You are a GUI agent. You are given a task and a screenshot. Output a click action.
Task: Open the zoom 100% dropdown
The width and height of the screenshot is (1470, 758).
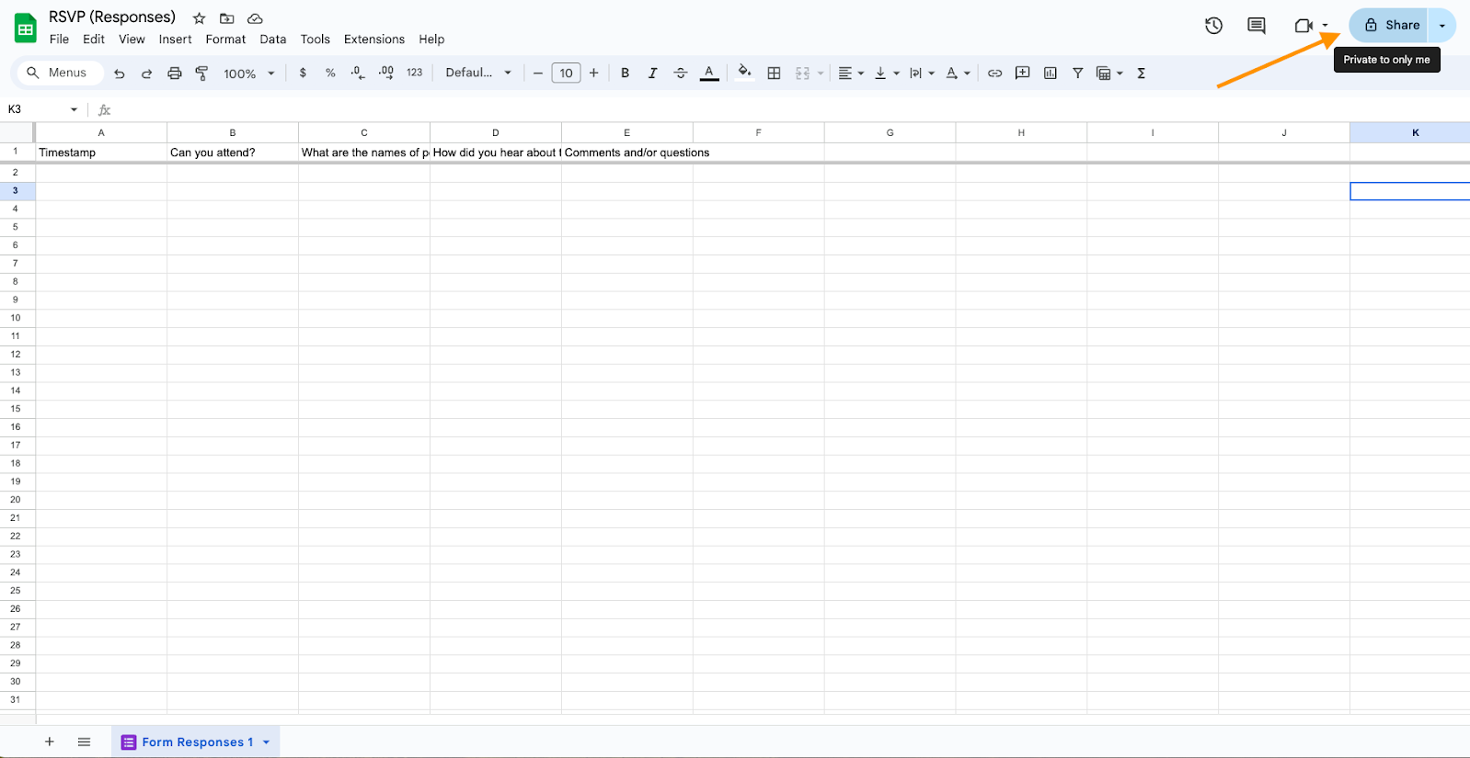click(248, 74)
